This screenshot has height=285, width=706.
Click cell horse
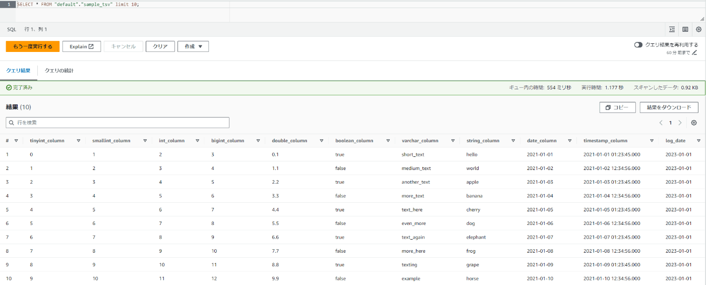pos(472,278)
